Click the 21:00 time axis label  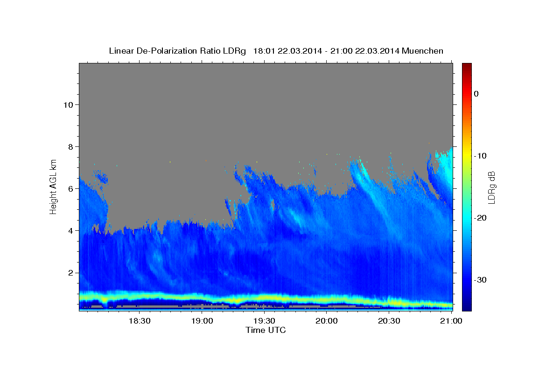451,321
